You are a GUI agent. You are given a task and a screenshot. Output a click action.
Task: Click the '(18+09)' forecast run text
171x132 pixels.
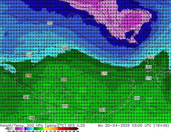(x=161, y=126)
